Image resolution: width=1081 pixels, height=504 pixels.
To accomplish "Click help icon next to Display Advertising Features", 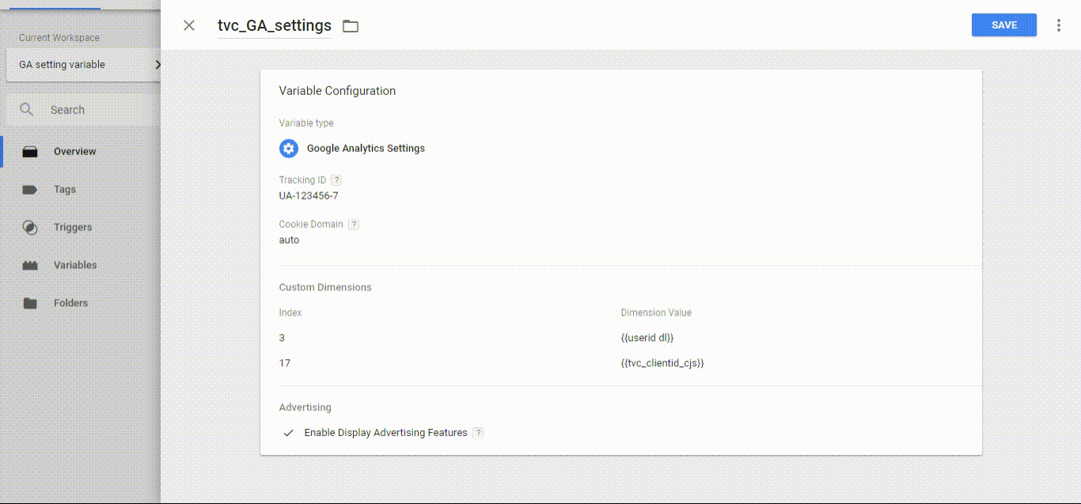I will (478, 433).
